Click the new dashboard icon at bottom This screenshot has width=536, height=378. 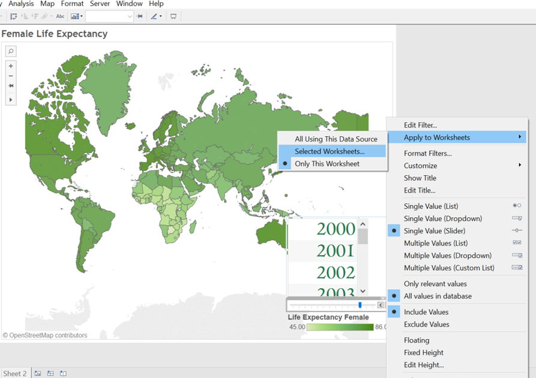click(x=50, y=373)
